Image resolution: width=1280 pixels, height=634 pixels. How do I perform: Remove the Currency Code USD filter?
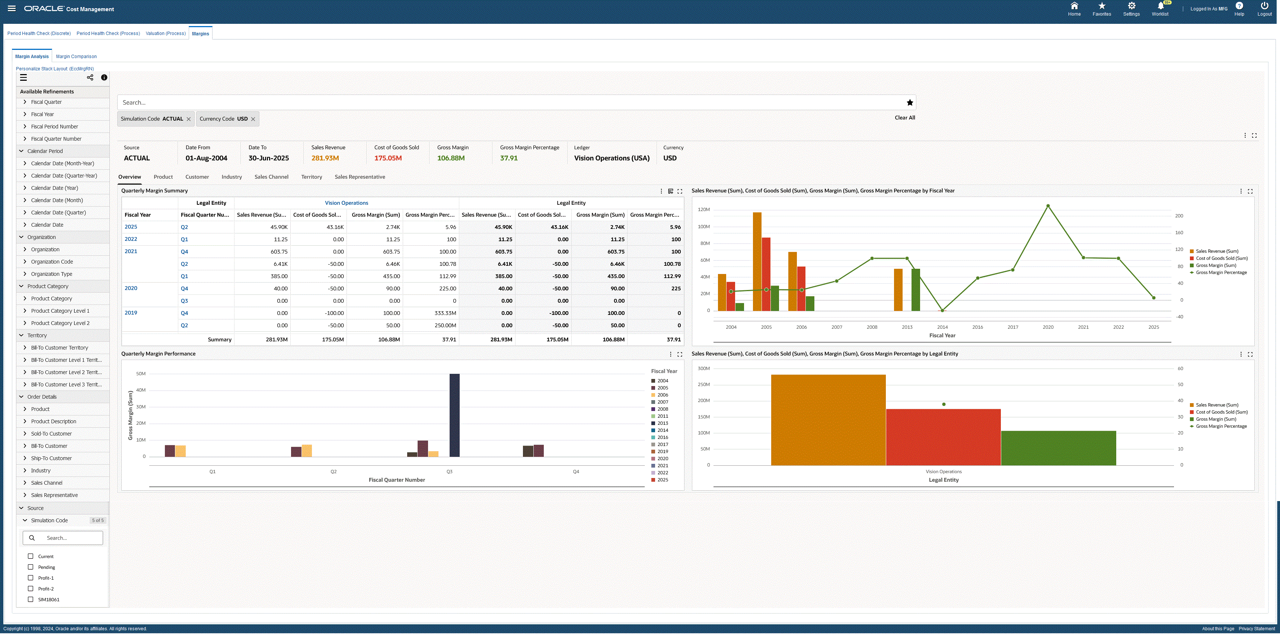click(x=253, y=119)
